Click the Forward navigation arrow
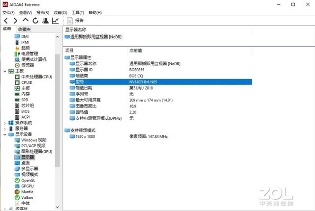 click(15, 21)
